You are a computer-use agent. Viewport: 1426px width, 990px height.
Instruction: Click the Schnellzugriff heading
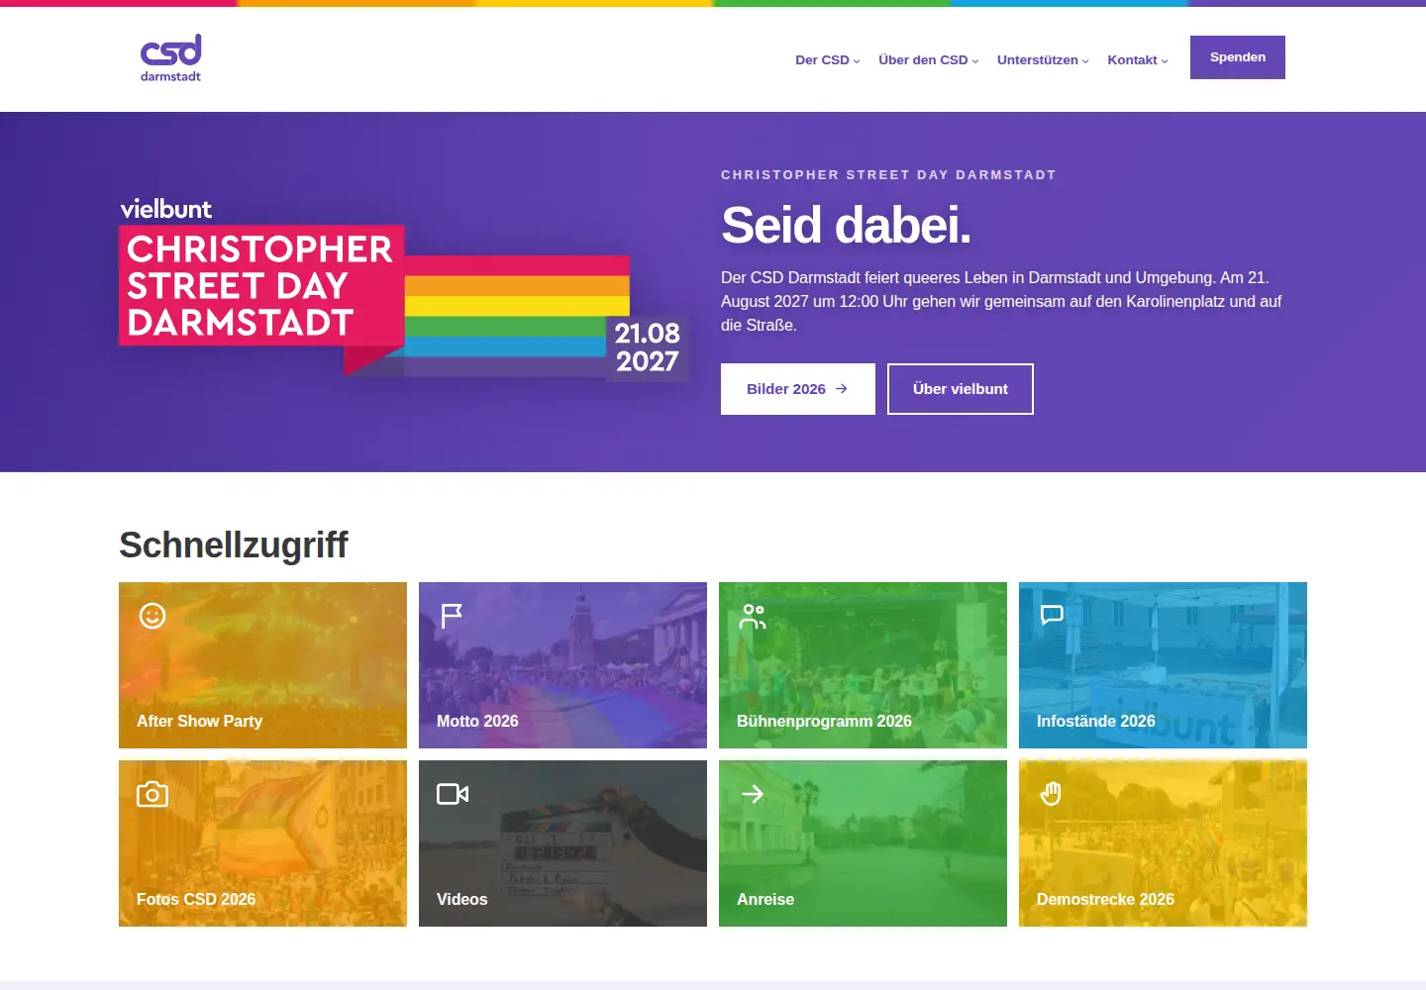234,544
